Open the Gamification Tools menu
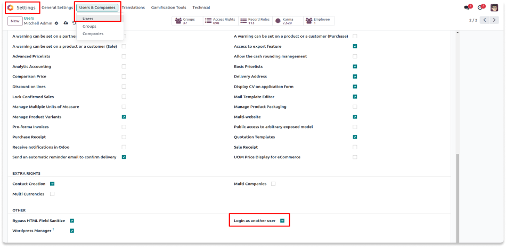Screen dimensions: 506x247 click(x=168, y=7)
